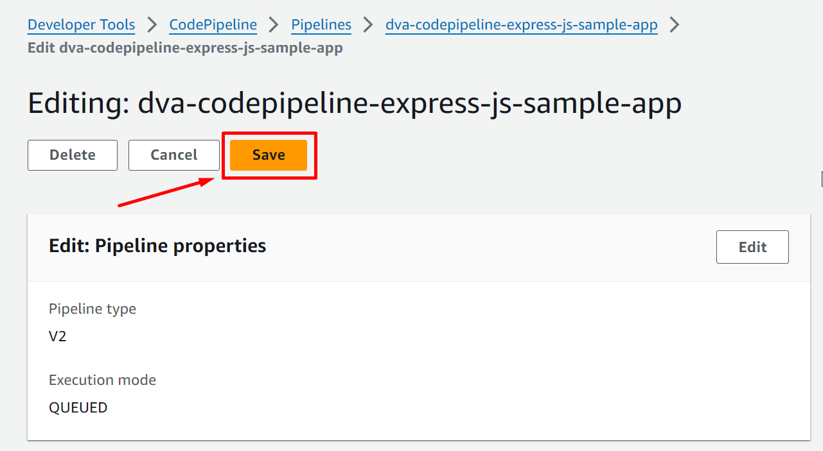The image size is (823, 451).
Task: Save the pipeline changes
Action: point(269,155)
